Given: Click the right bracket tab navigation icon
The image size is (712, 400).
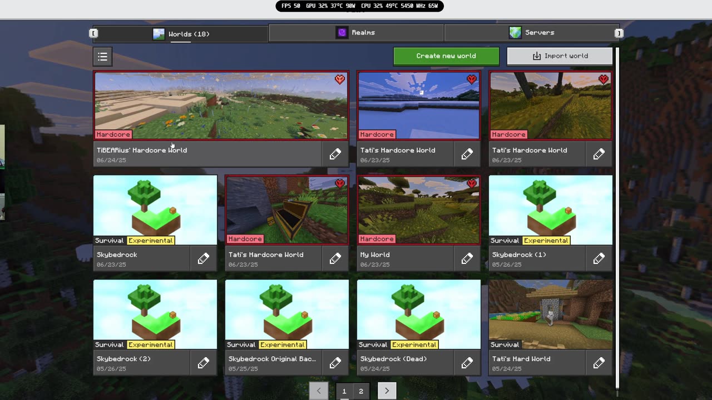Looking at the screenshot, I should coord(618,33).
